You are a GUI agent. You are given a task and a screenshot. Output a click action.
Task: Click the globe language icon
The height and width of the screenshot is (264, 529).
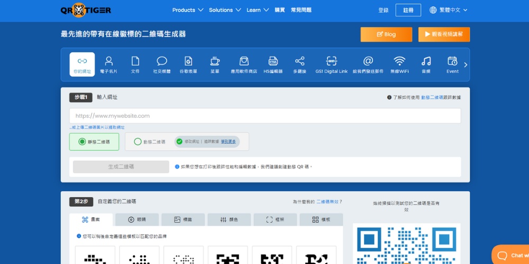click(433, 10)
